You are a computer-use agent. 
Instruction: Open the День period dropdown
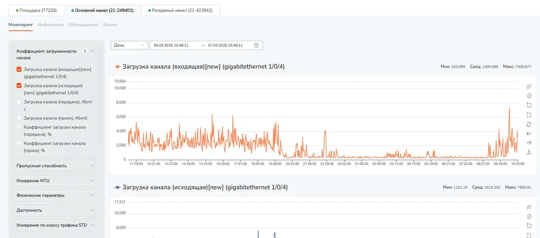(129, 45)
